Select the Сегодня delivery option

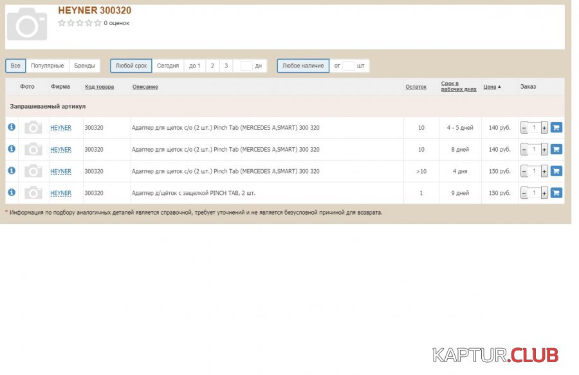pyautogui.click(x=168, y=66)
